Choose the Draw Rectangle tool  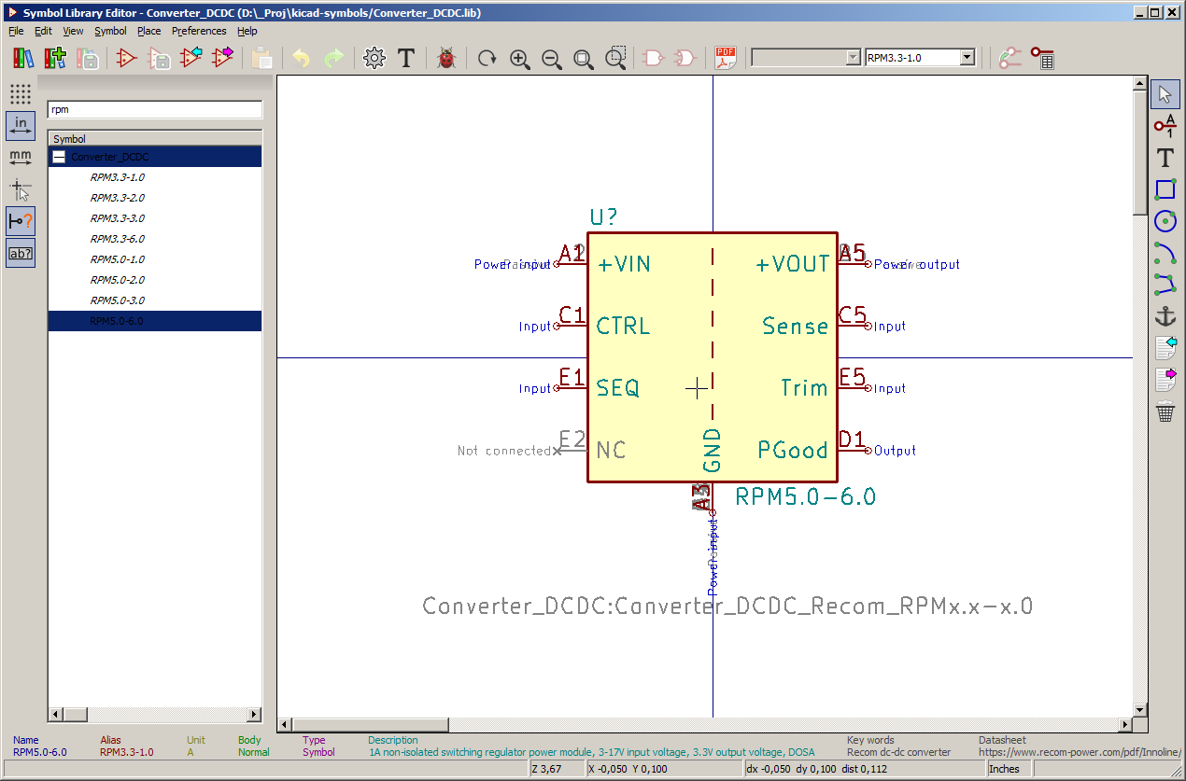(x=1165, y=189)
